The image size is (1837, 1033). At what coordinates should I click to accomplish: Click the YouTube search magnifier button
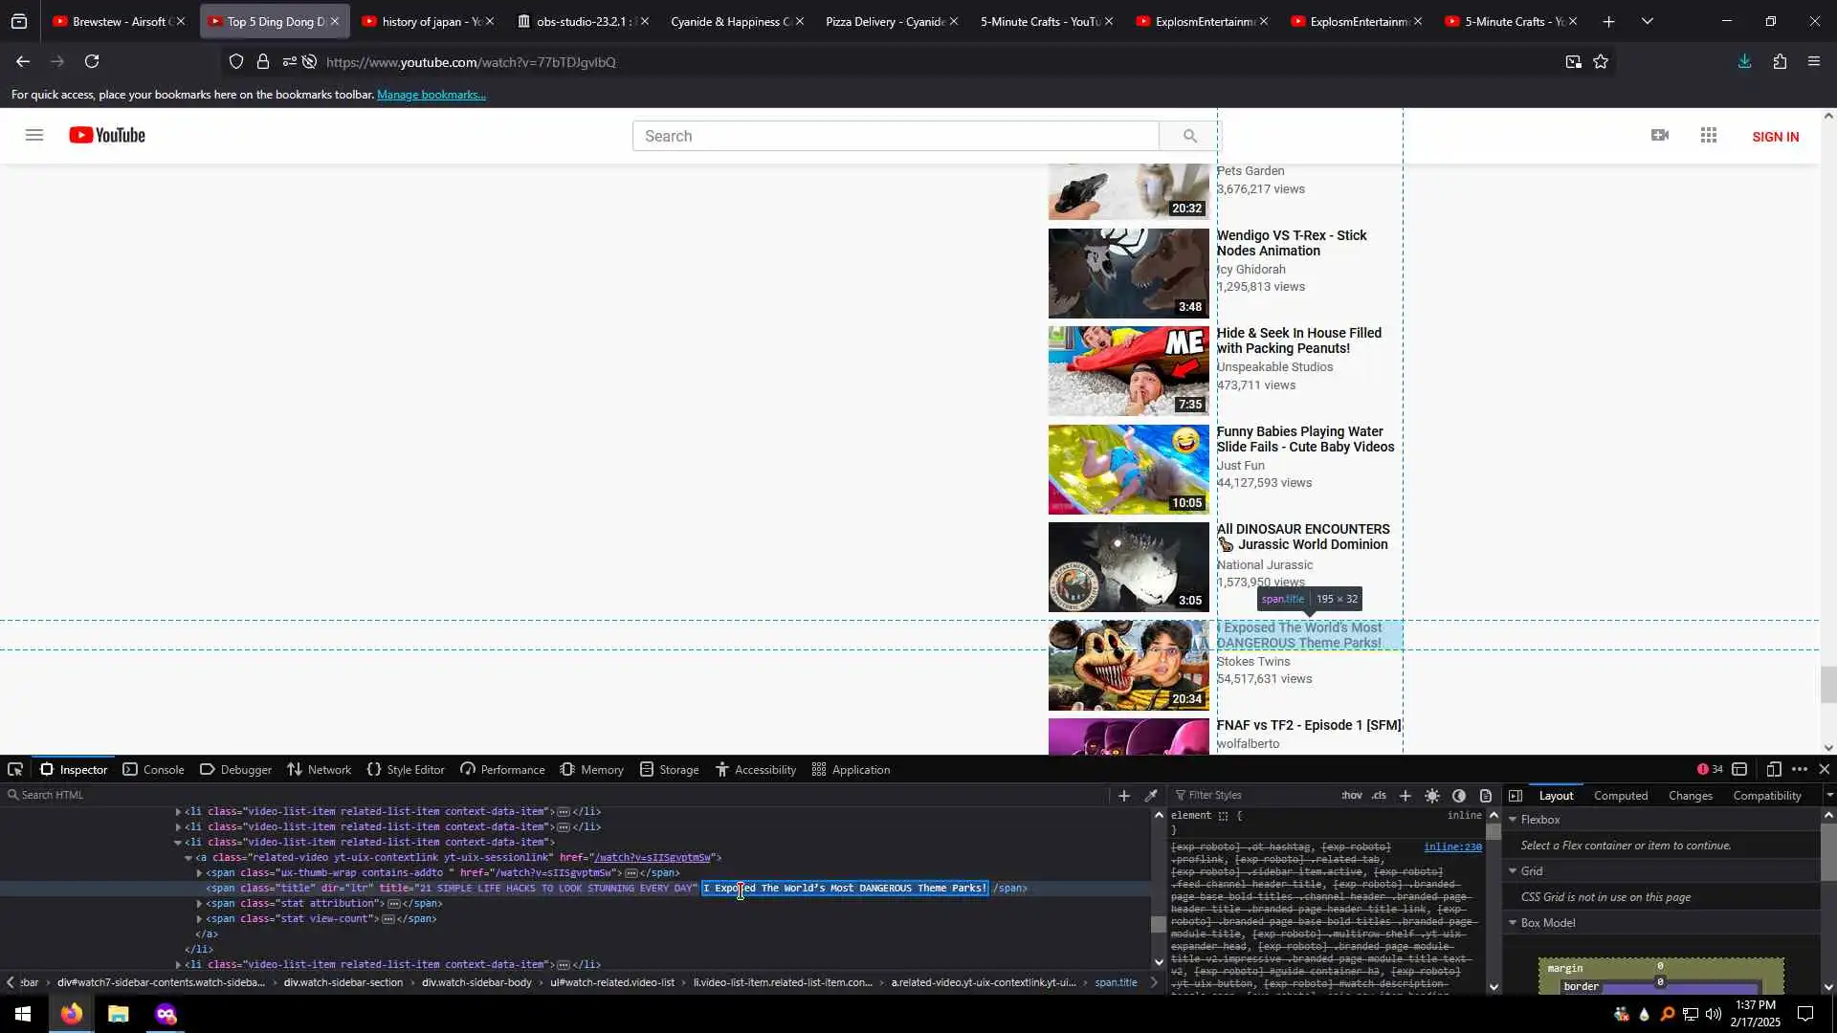click(x=1189, y=136)
